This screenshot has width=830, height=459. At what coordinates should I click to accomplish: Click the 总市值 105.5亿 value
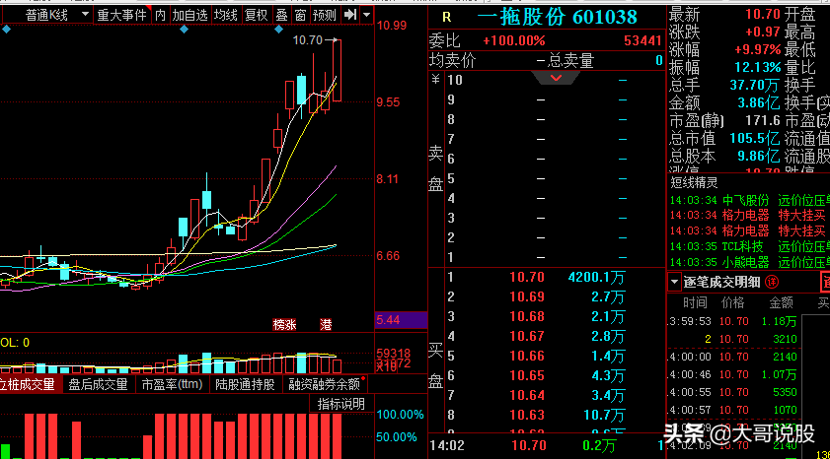point(754,139)
